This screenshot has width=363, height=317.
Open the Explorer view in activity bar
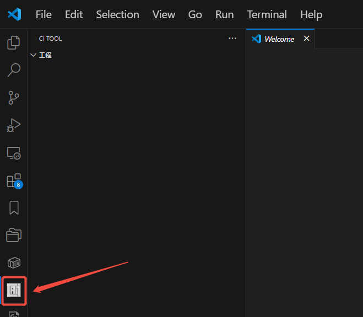click(14, 42)
